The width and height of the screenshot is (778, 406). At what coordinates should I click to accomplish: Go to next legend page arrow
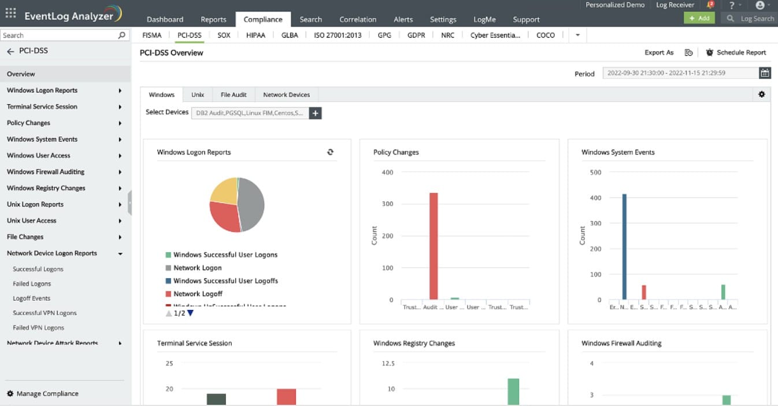(x=191, y=313)
